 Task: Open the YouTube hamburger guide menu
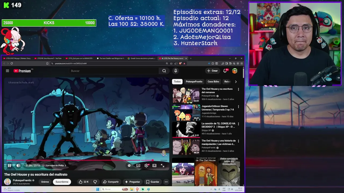[8, 71]
